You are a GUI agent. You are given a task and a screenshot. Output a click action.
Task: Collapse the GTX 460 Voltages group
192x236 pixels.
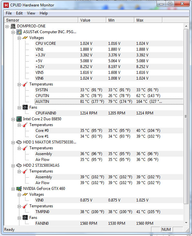coord(19,195)
